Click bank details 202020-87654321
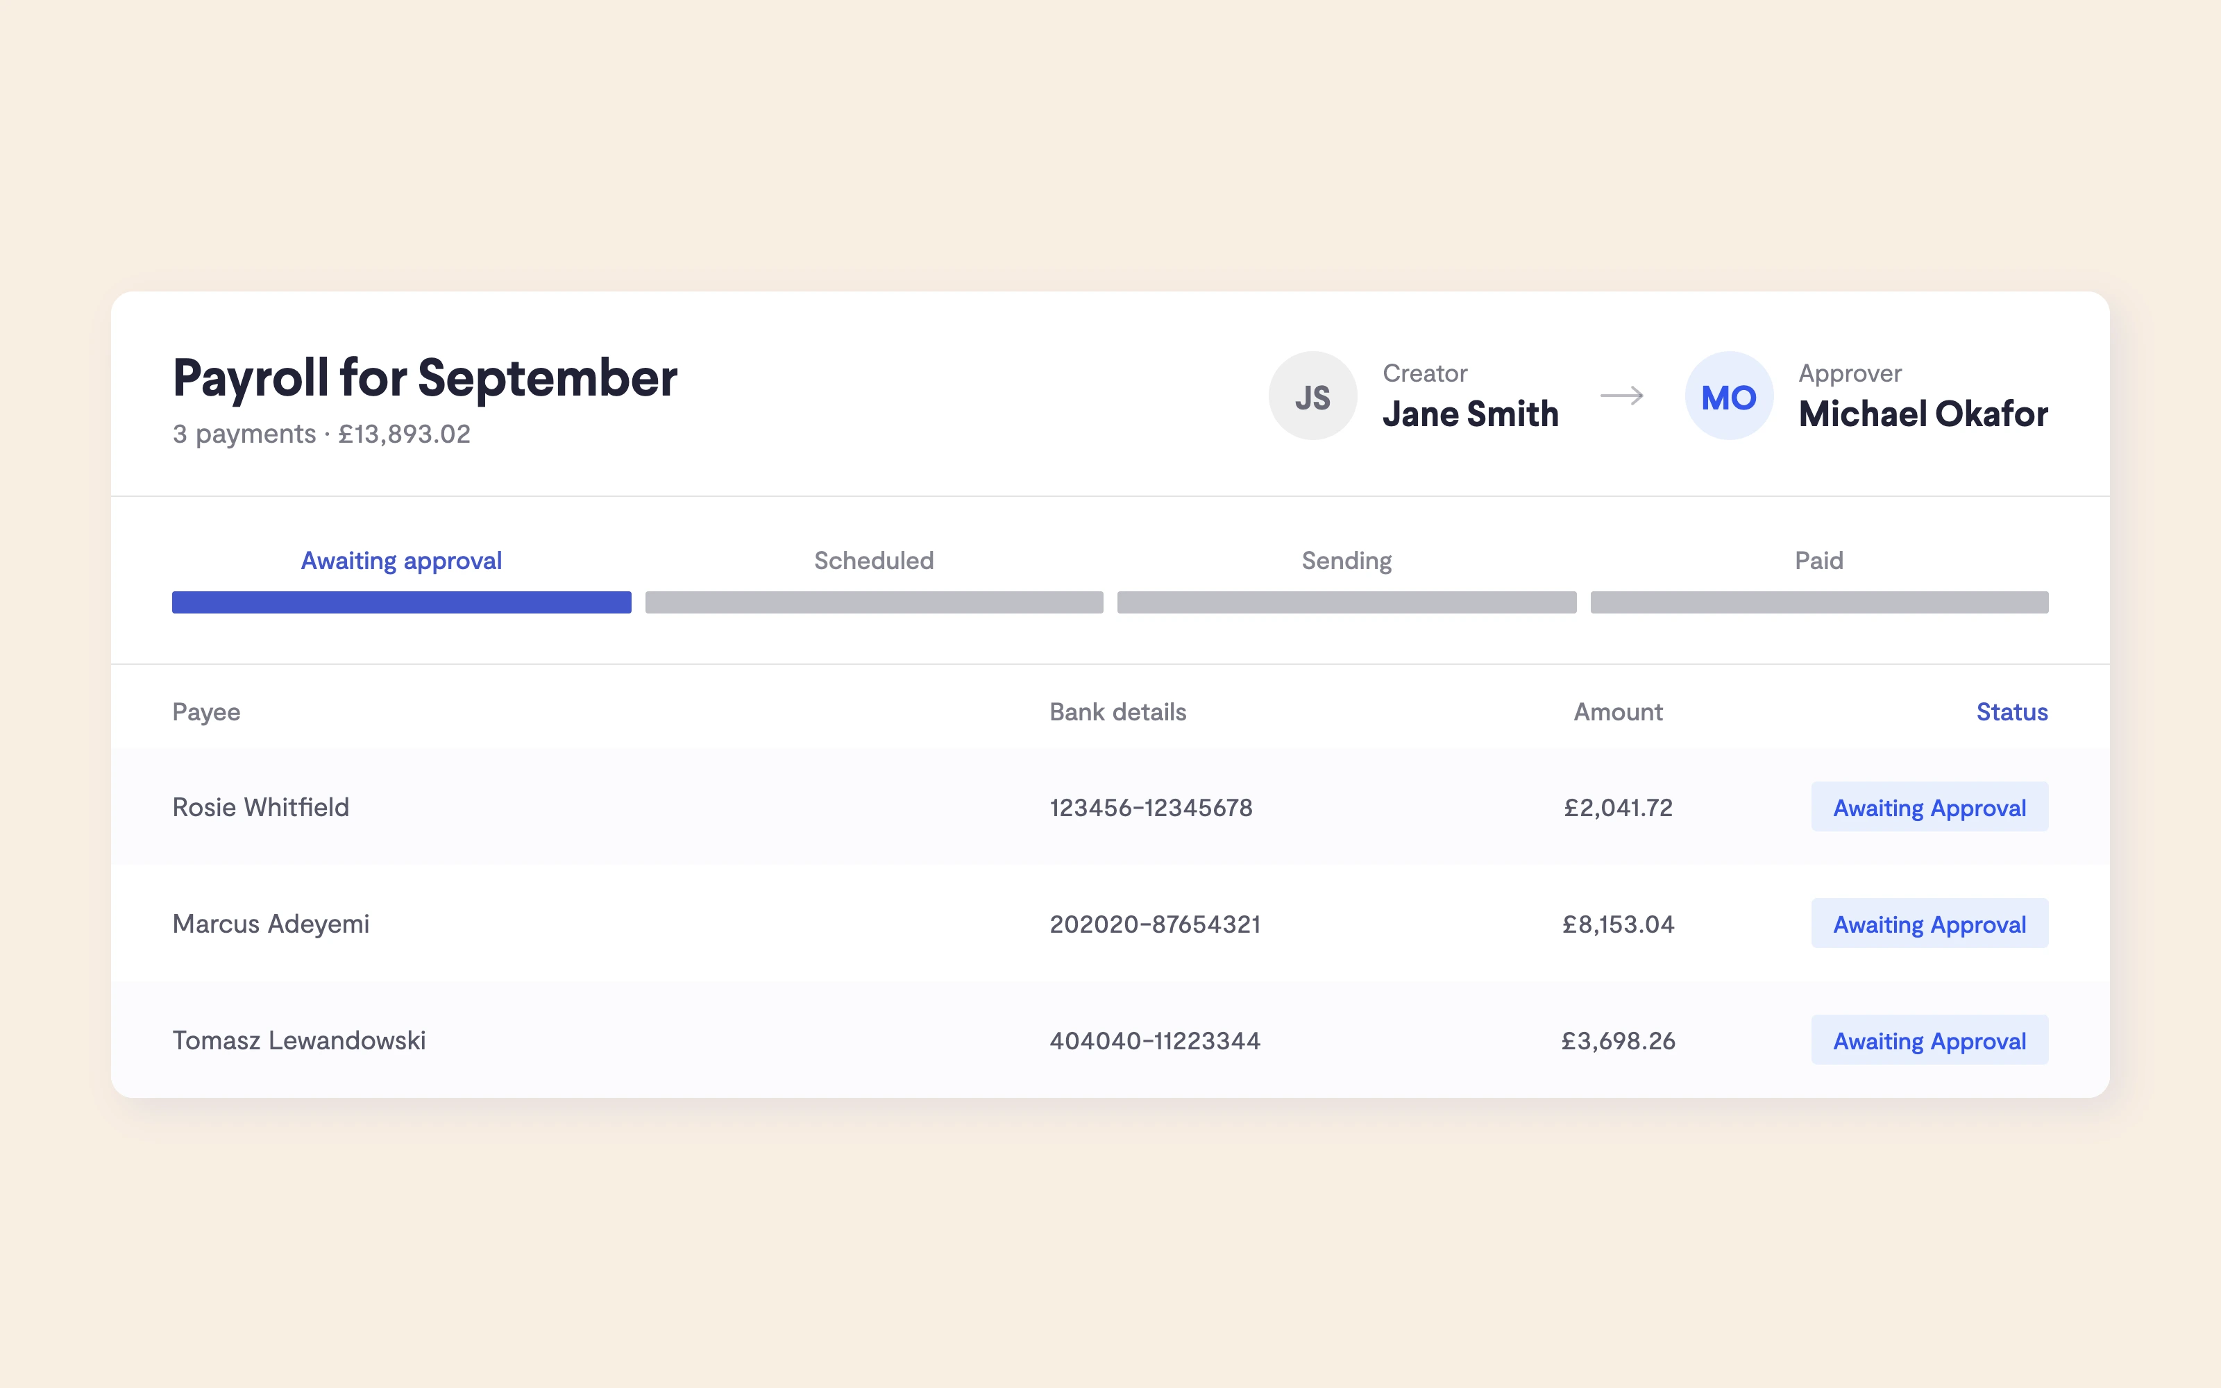Screen dimensions: 2221x1388 (1154, 924)
